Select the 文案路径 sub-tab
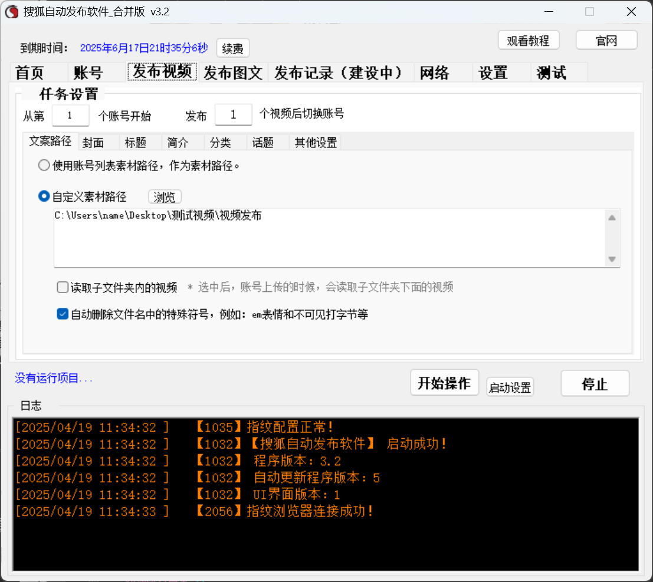 point(50,142)
